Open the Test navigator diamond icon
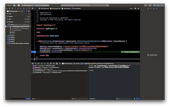The height and width of the screenshot is (107, 170). pyautogui.click(x=21, y=8)
